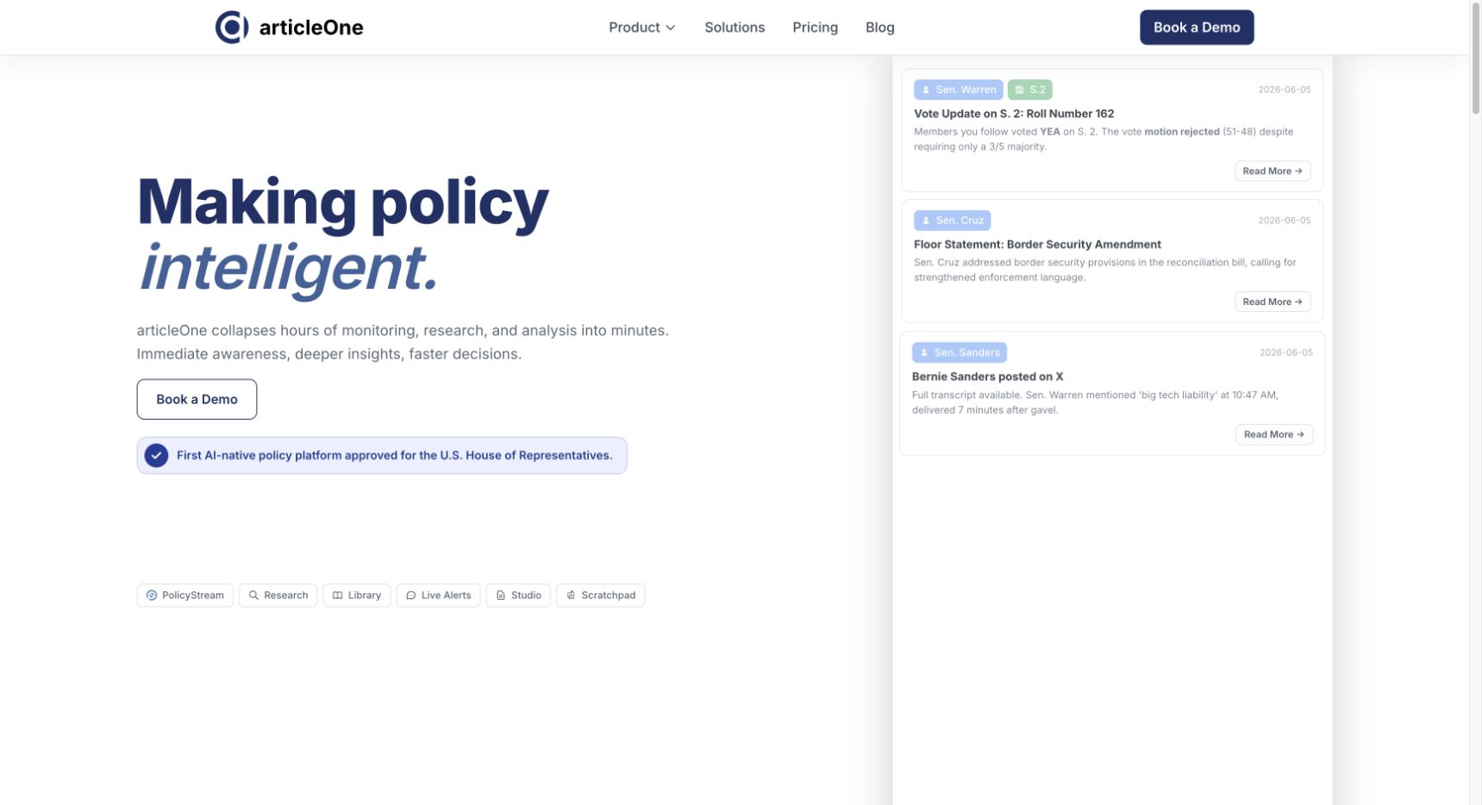
Task: Select the Research feature chip
Action: 278,596
